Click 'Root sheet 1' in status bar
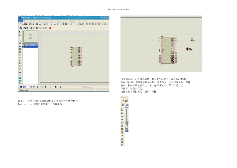237x168 pixels. 24,90
